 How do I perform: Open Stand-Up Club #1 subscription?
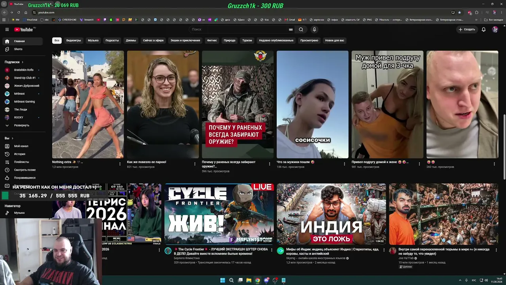coord(23,78)
